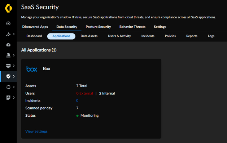The image size is (227, 143).
Task: Switch to Posture Security tab
Action: pyautogui.click(x=98, y=27)
